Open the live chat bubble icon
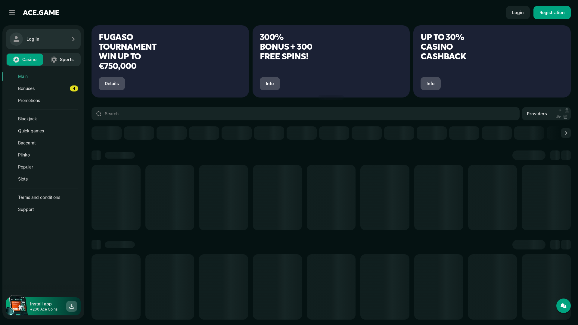Image resolution: width=578 pixels, height=325 pixels. [564, 306]
